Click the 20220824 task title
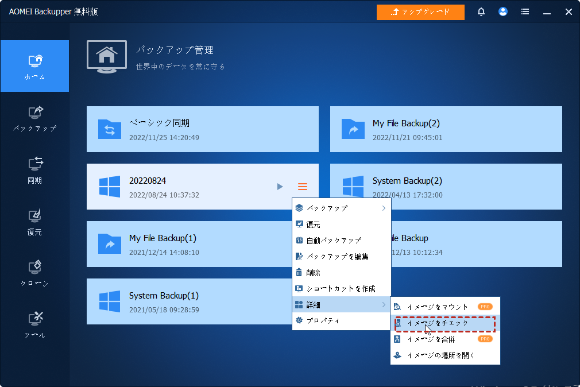 [x=147, y=181]
